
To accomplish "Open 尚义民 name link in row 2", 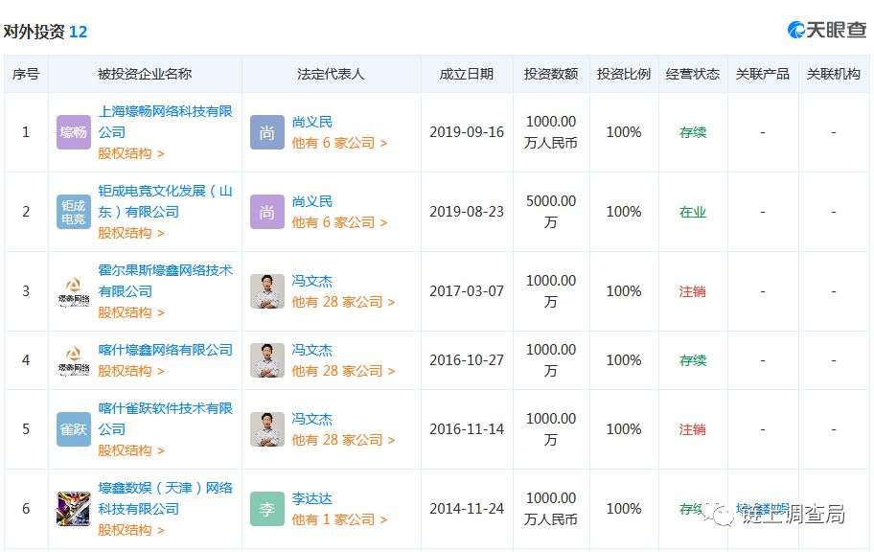I will click(x=312, y=202).
